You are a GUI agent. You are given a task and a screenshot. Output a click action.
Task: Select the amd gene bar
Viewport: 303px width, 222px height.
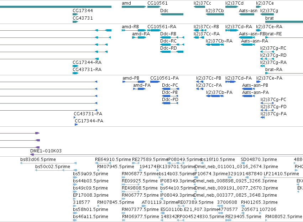134,7
